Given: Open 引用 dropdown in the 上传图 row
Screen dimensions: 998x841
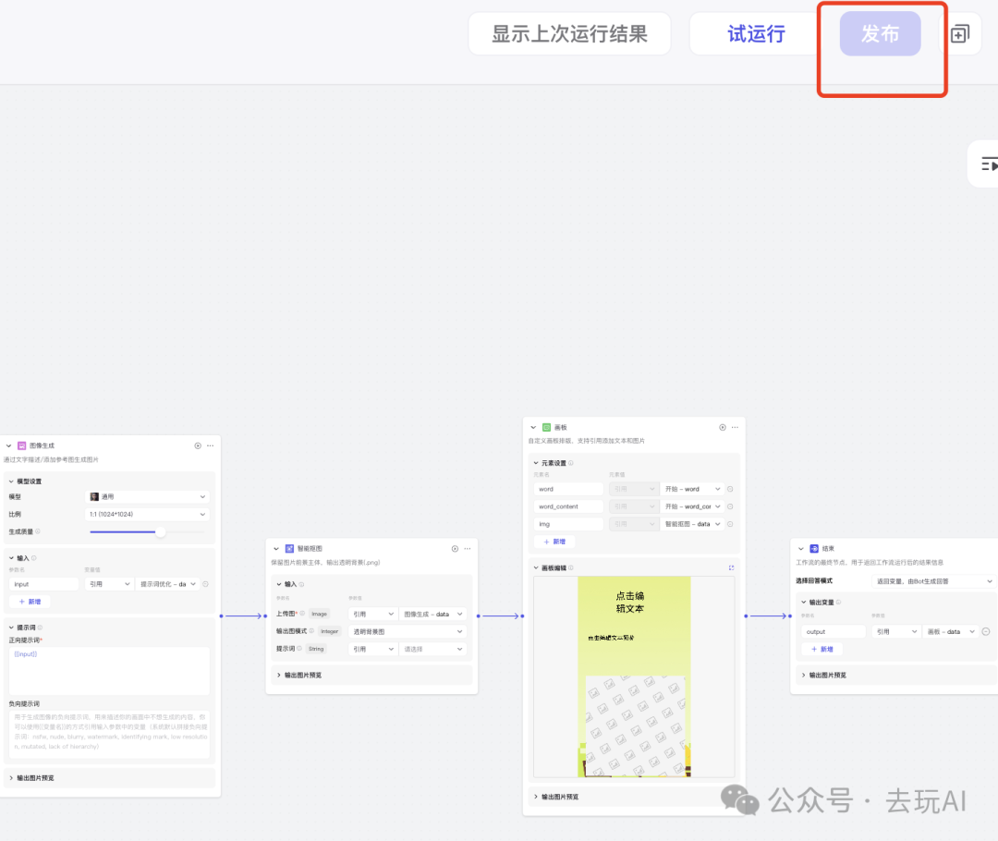Looking at the screenshot, I should click(373, 615).
